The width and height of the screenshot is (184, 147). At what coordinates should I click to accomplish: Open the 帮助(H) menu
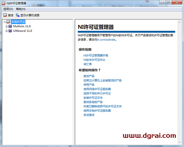21,9
